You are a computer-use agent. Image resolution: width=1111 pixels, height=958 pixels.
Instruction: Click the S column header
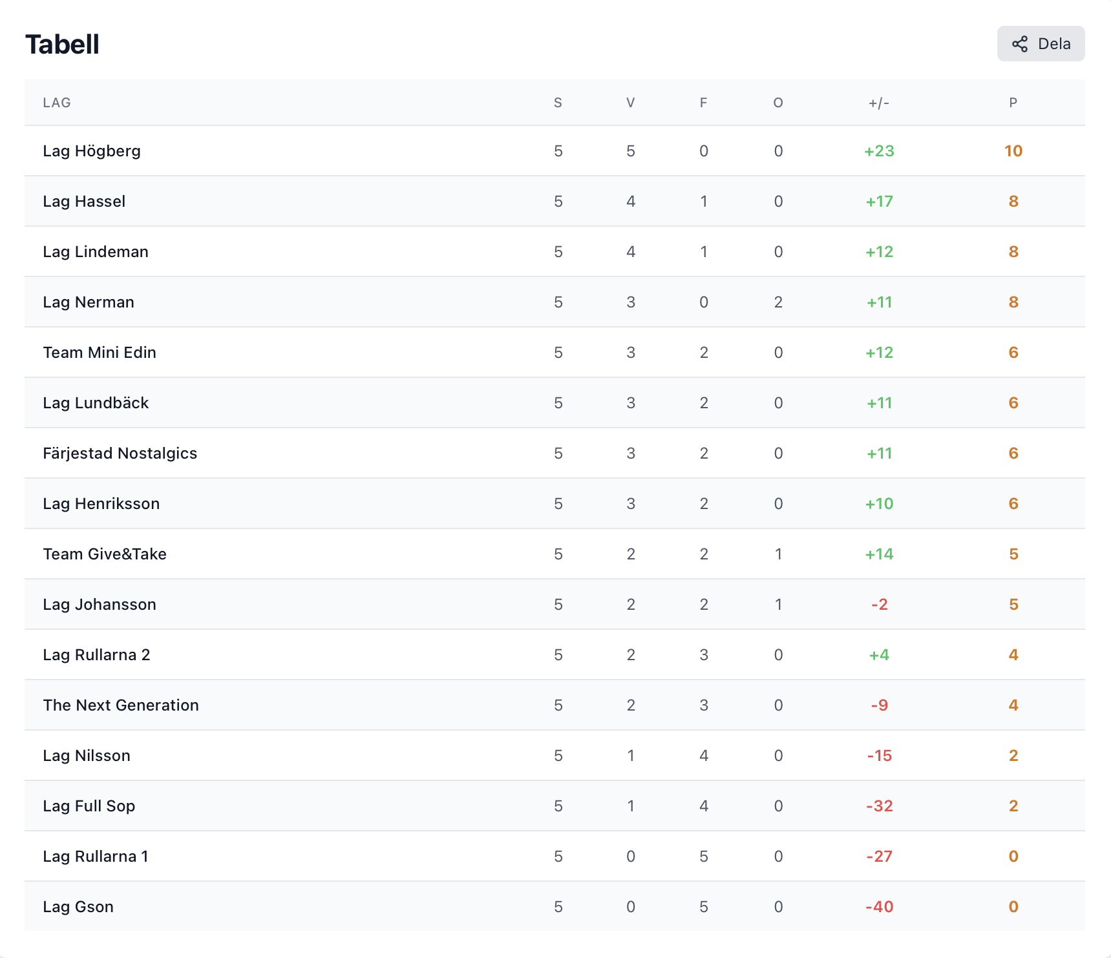(x=558, y=103)
